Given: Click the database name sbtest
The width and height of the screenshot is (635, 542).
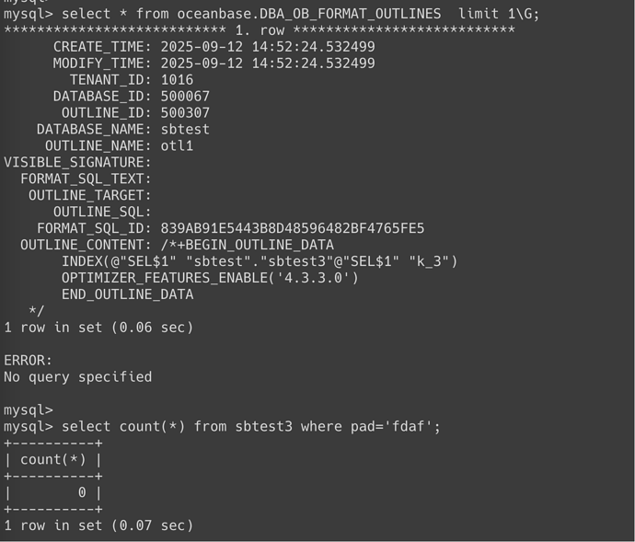Looking at the screenshot, I should pos(185,129).
